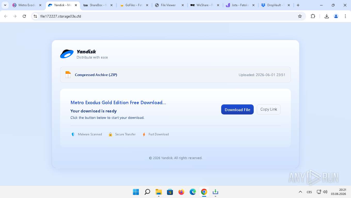
Task: Click the Yandisk brand name text
Action: [x=86, y=52]
